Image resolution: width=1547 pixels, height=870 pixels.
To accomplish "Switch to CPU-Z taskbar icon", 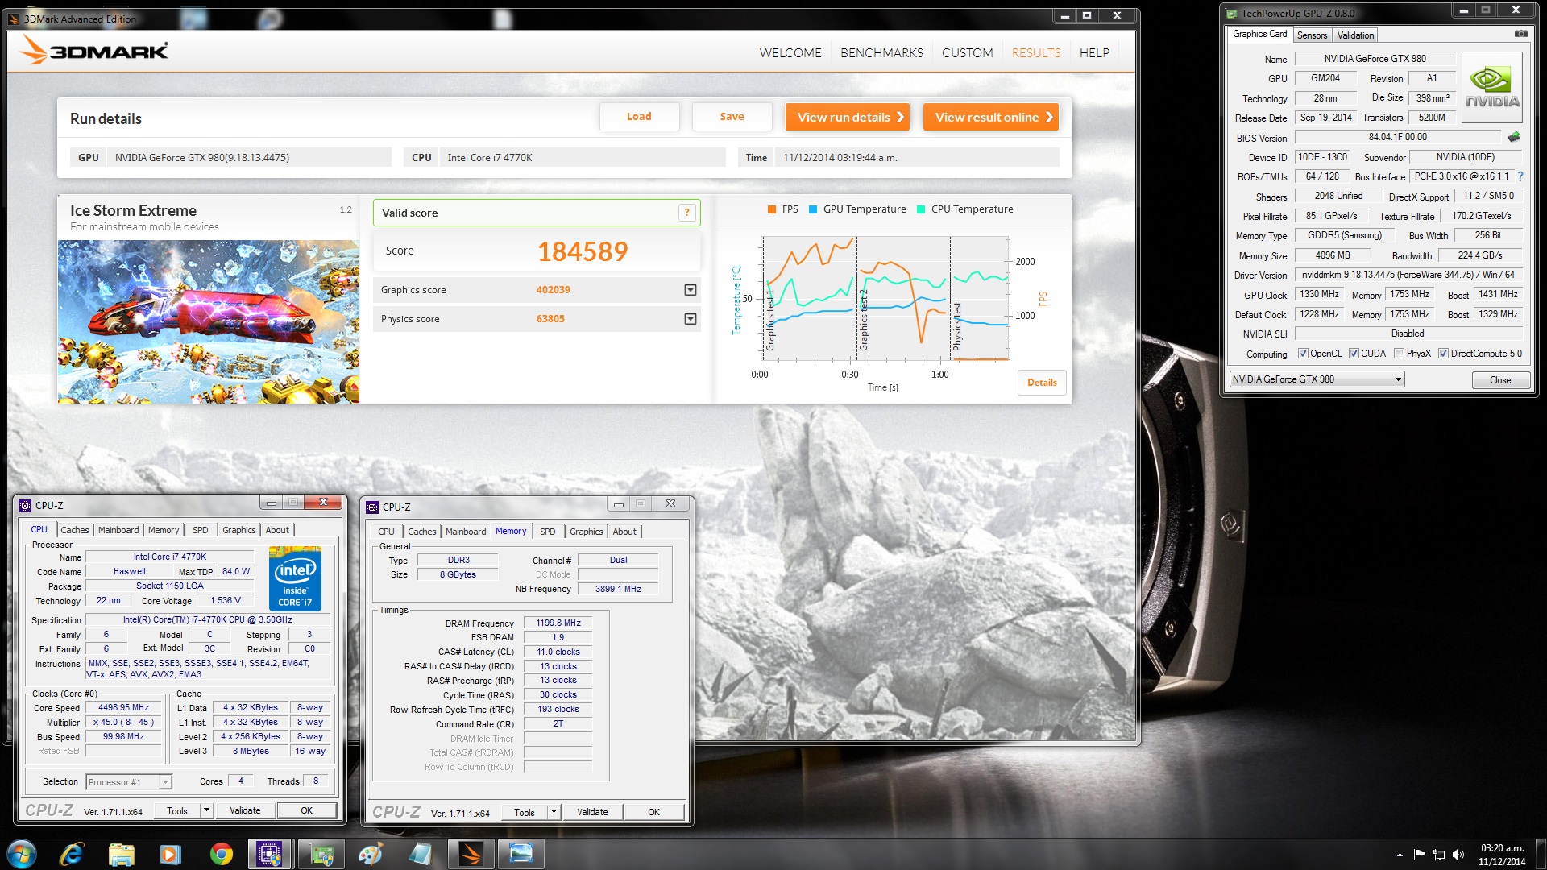I will click(x=270, y=854).
